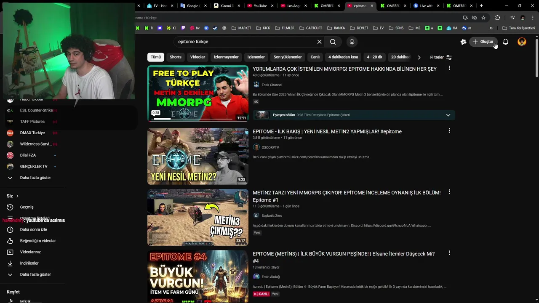The image size is (539, 303).
Task: Open Videolarınız in the sidebar
Action: pyautogui.click(x=30, y=252)
